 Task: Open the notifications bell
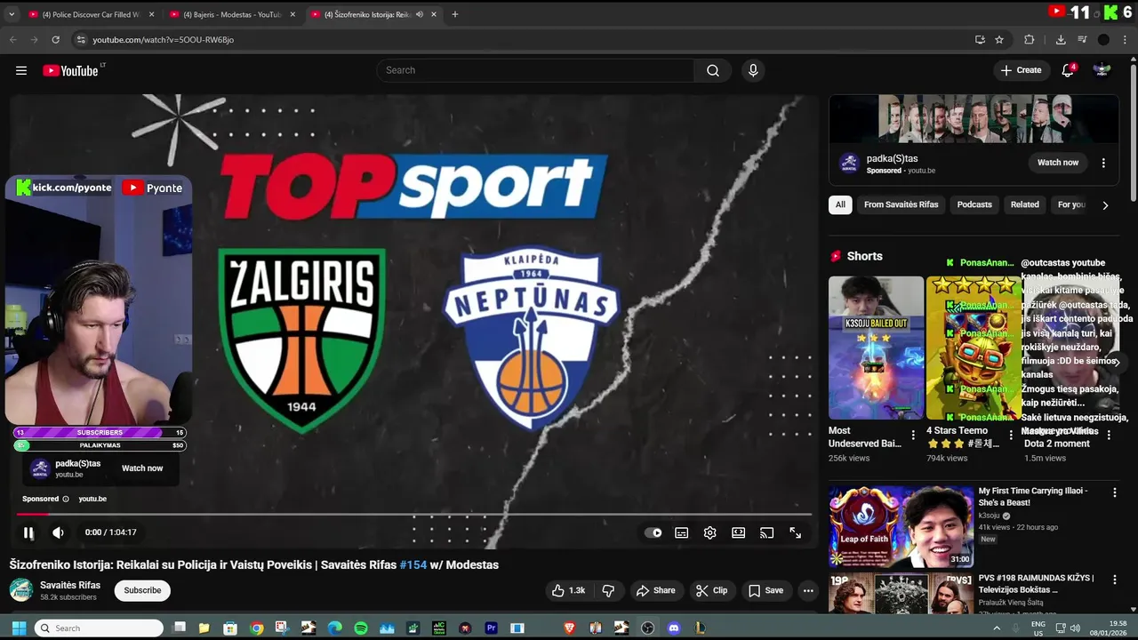1068,70
